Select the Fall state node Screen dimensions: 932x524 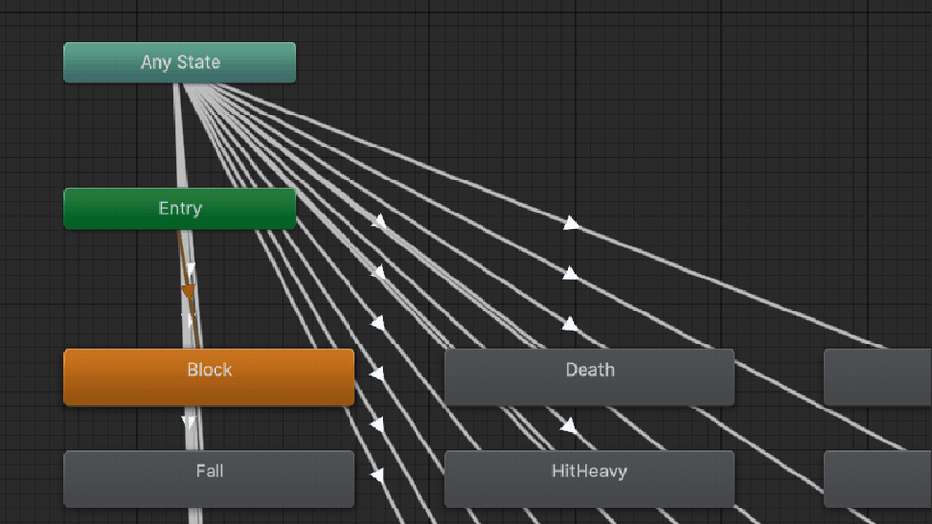[x=210, y=478]
